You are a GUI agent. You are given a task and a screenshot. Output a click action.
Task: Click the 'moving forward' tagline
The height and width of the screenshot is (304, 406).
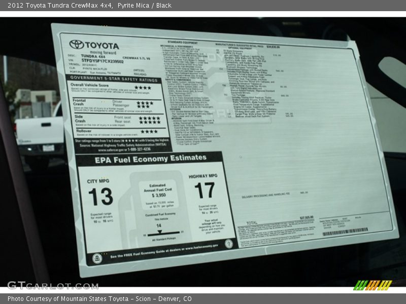coord(103,53)
